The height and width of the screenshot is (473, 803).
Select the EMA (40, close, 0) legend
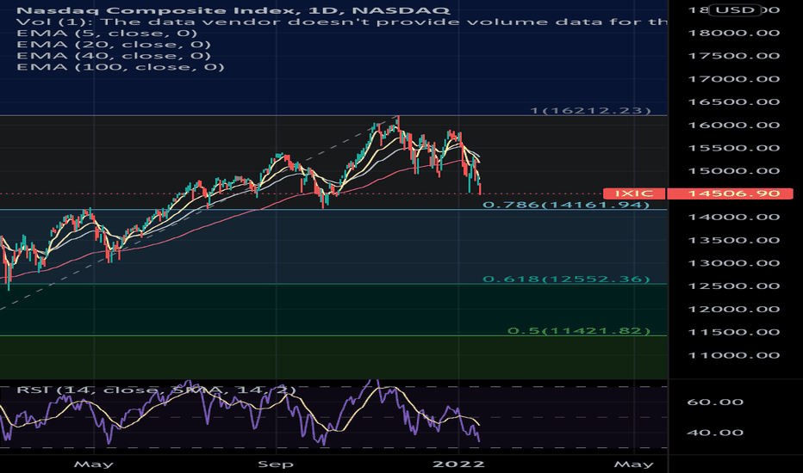113,56
